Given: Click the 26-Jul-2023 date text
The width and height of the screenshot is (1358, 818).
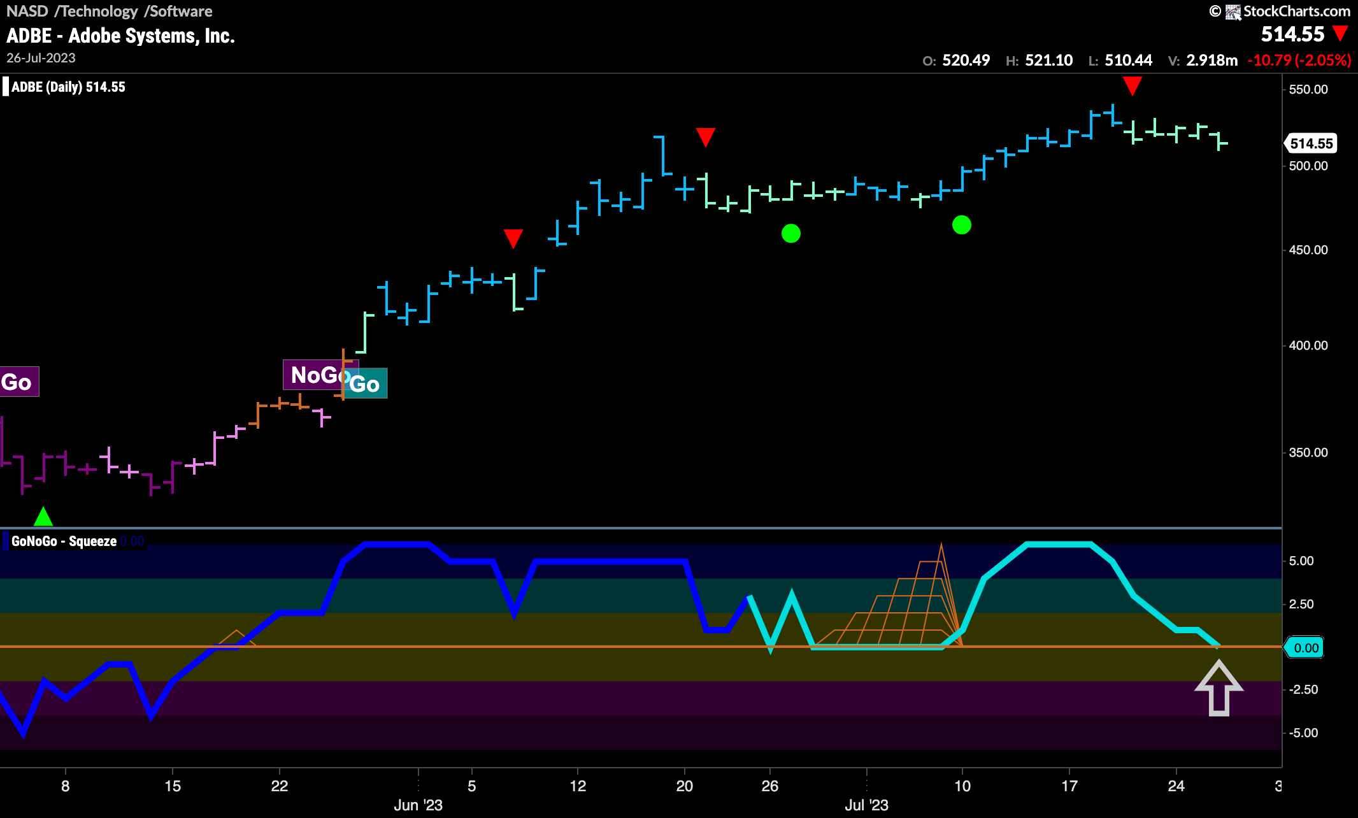Looking at the screenshot, I should [x=41, y=58].
